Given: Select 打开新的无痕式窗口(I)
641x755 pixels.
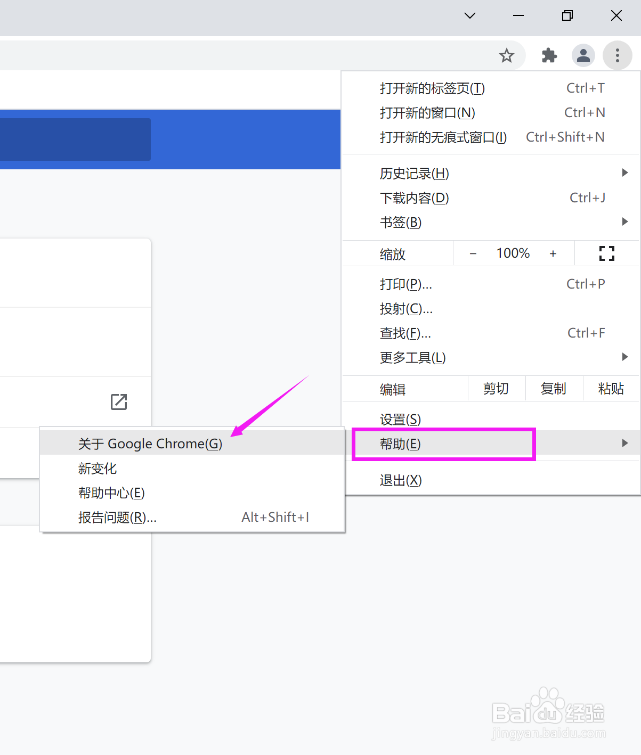Looking at the screenshot, I should [491, 137].
